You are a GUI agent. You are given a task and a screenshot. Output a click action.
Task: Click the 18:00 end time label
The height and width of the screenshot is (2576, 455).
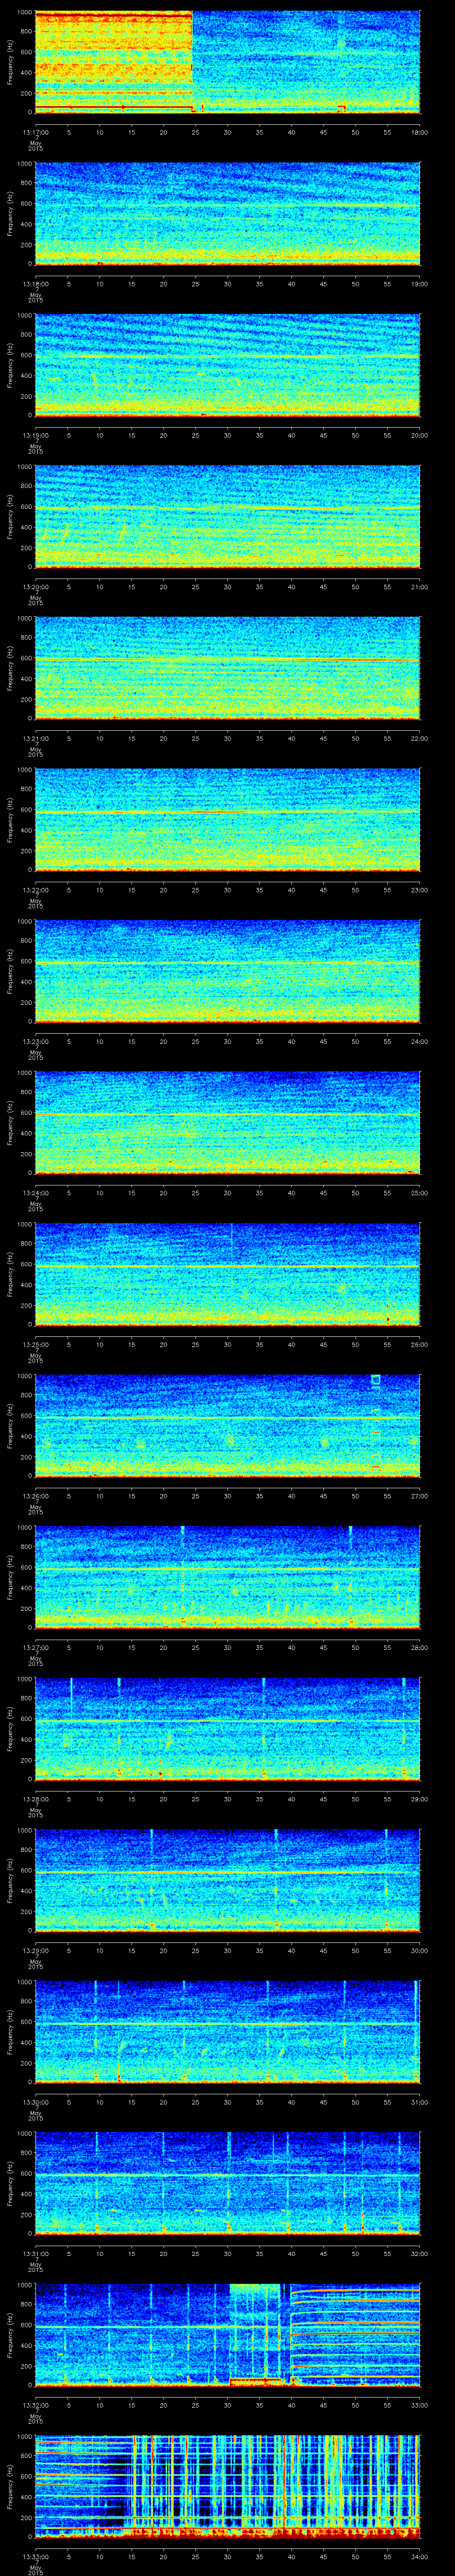[420, 133]
